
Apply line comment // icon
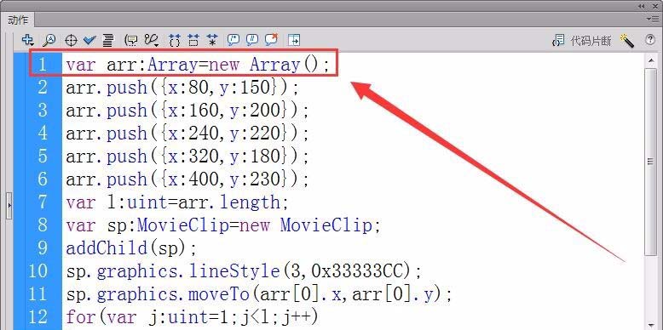252,40
